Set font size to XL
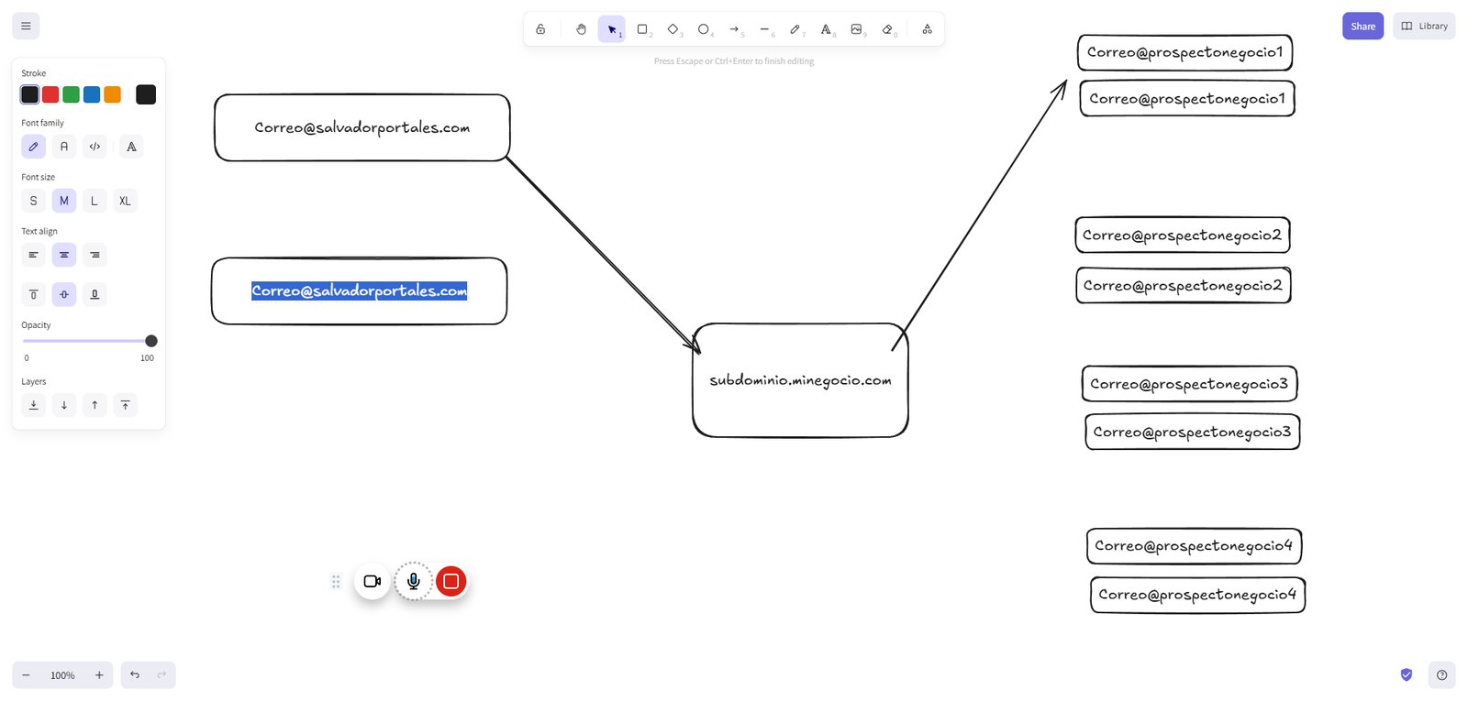 tap(125, 201)
